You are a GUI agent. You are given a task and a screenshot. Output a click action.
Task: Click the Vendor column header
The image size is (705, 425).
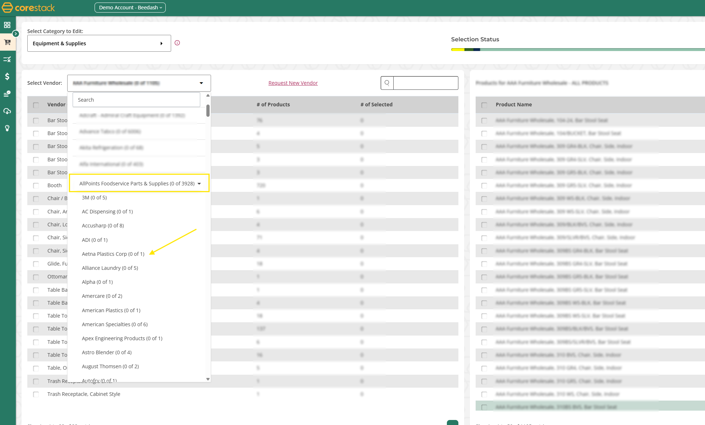pyautogui.click(x=56, y=105)
